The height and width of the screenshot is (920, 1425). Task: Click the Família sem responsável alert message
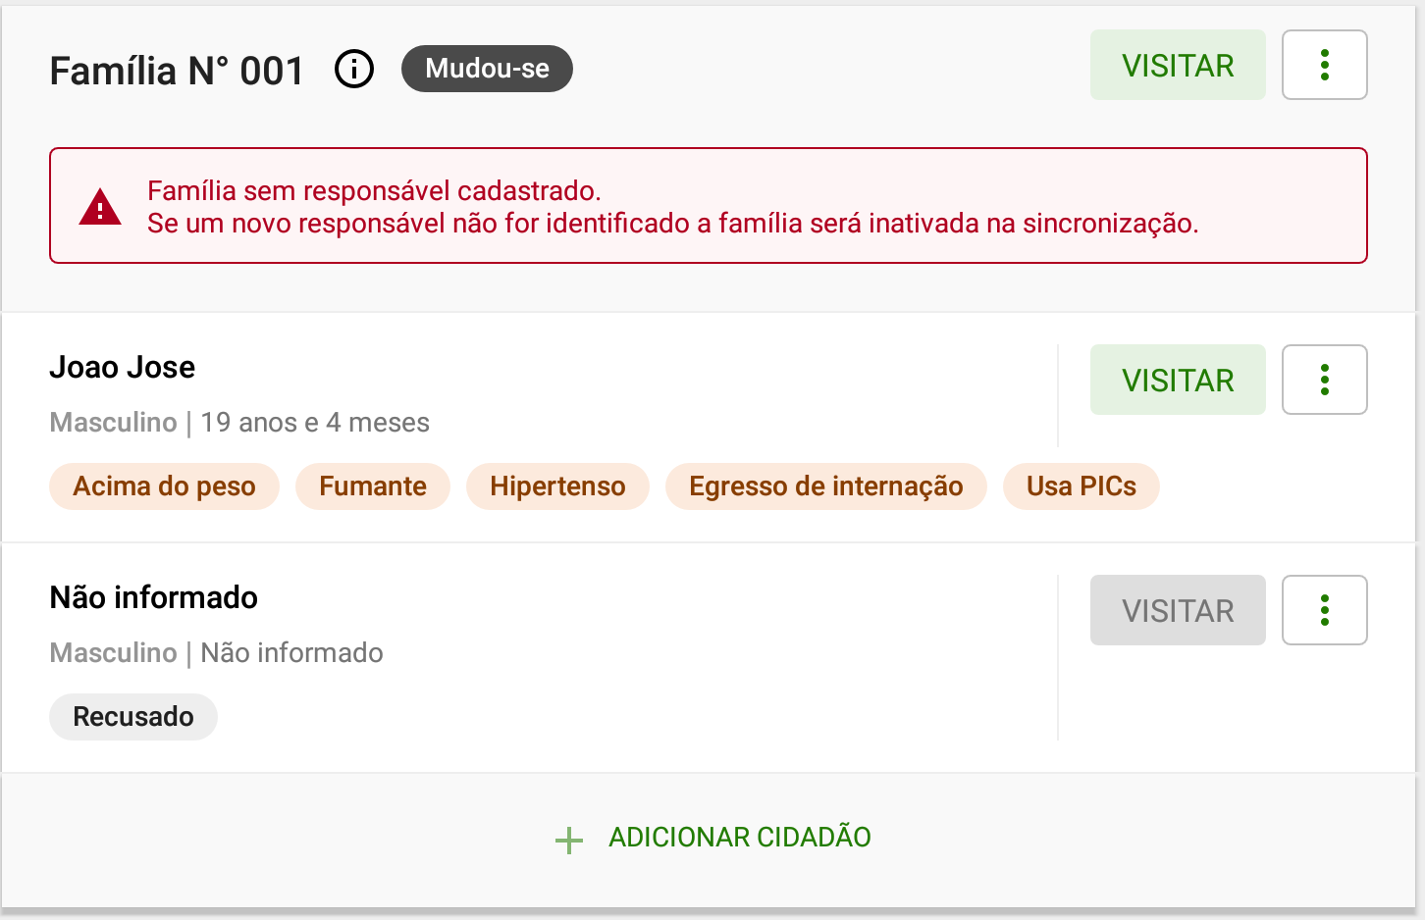point(672,207)
